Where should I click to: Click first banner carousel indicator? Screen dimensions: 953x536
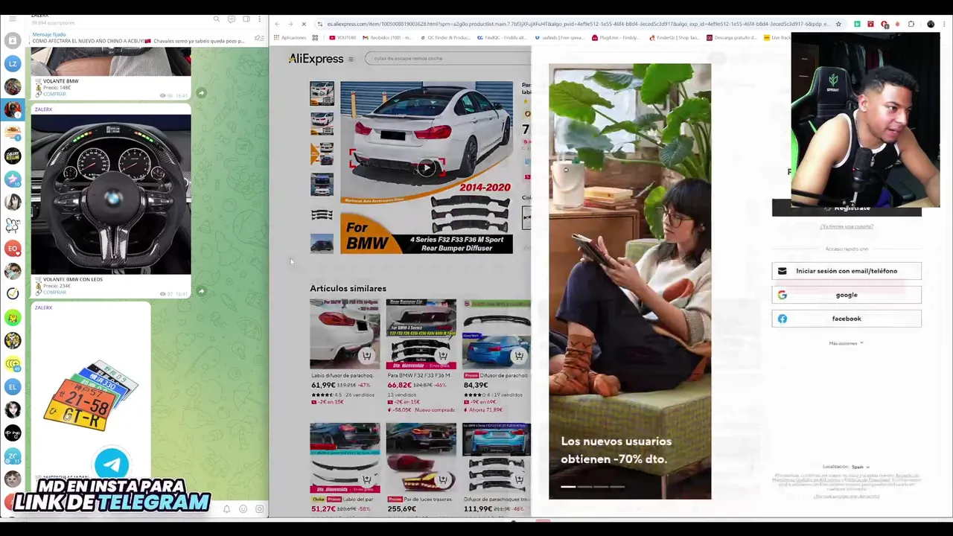(567, 487)
